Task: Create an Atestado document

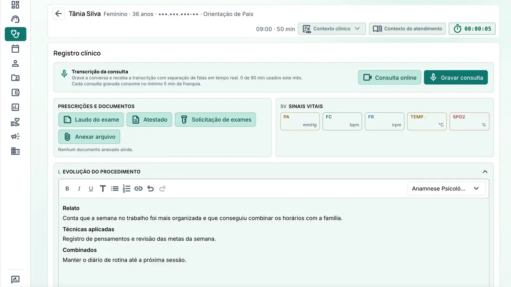Action: 149,119
